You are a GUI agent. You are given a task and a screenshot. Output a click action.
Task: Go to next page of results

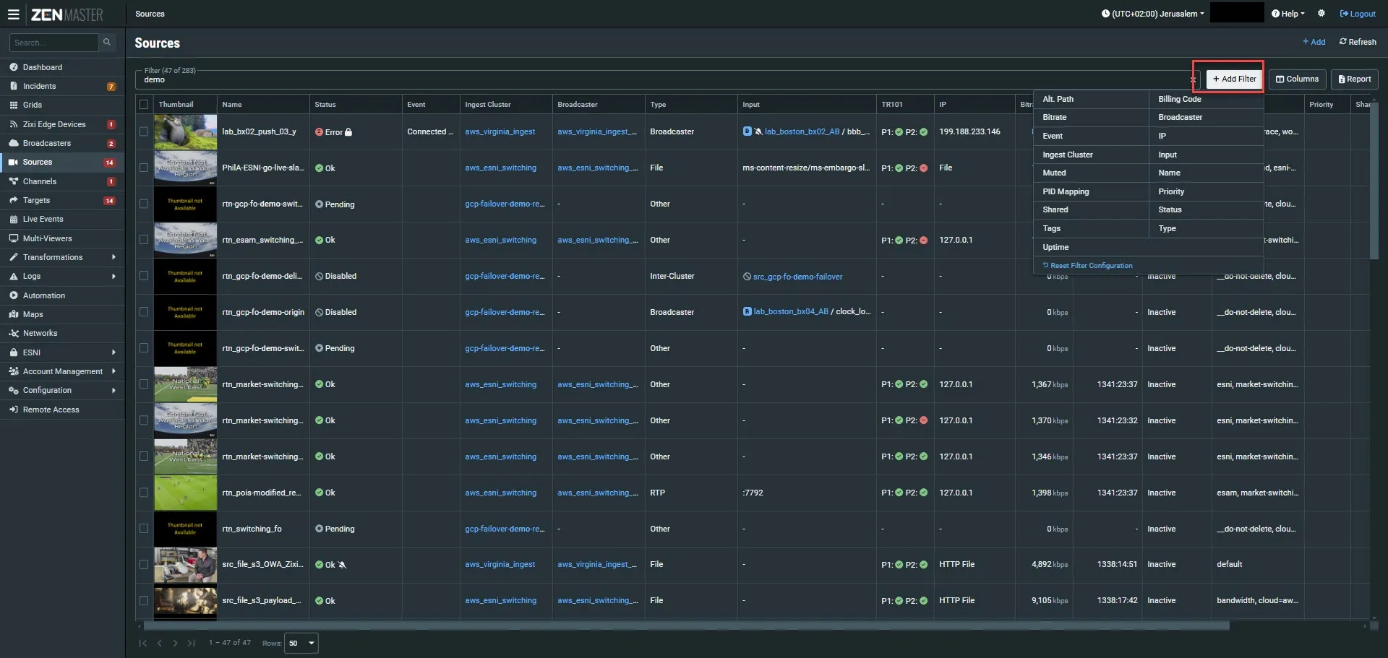tap(175, 643)
